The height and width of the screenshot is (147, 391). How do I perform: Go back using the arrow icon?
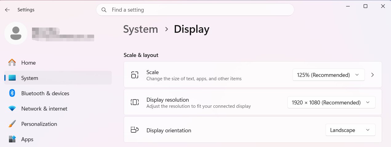(7, 10)
